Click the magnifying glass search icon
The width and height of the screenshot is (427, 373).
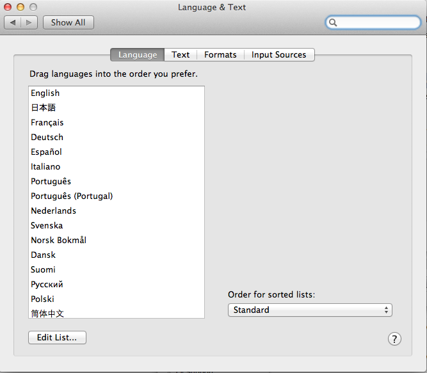pos(334,22)
